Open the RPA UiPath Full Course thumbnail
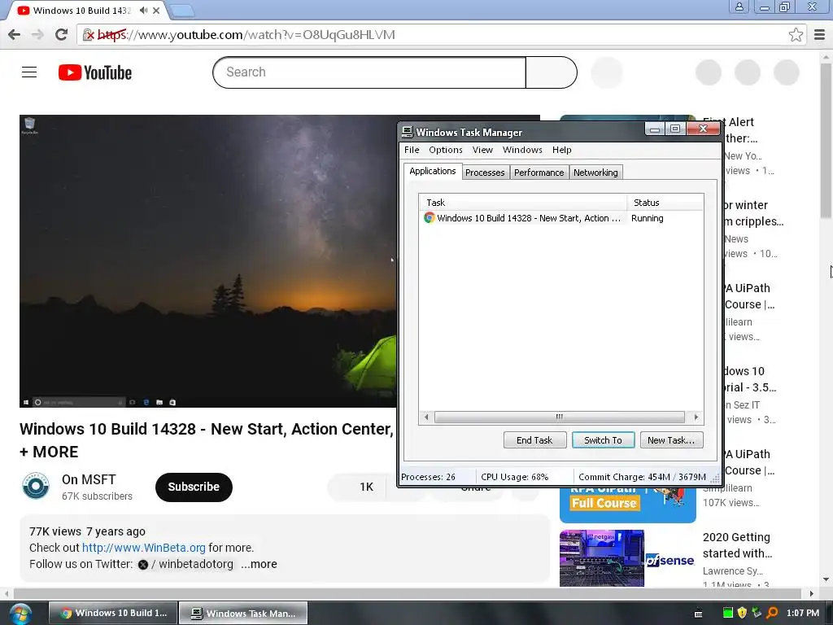The height and width of the screenshot is (625, 833). coord(627,505)
